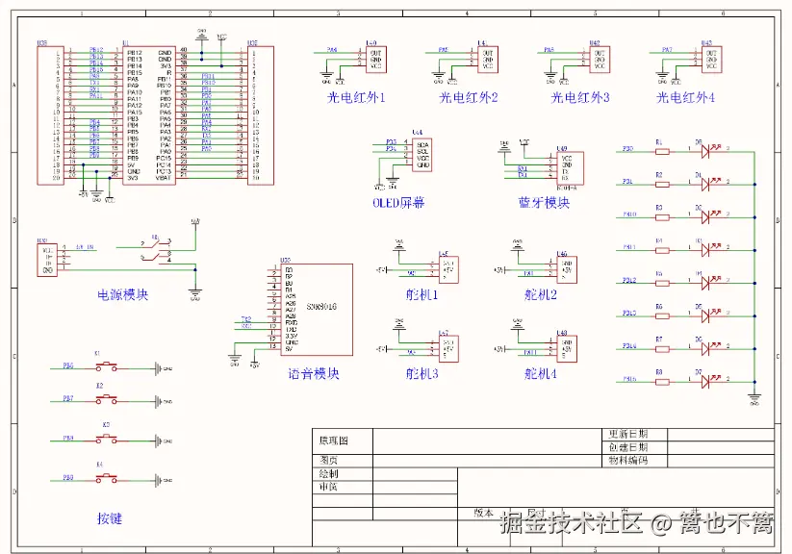Select the power switch symbol in 电源模块
Screen dimensions: 792x554
pos(157,249)
